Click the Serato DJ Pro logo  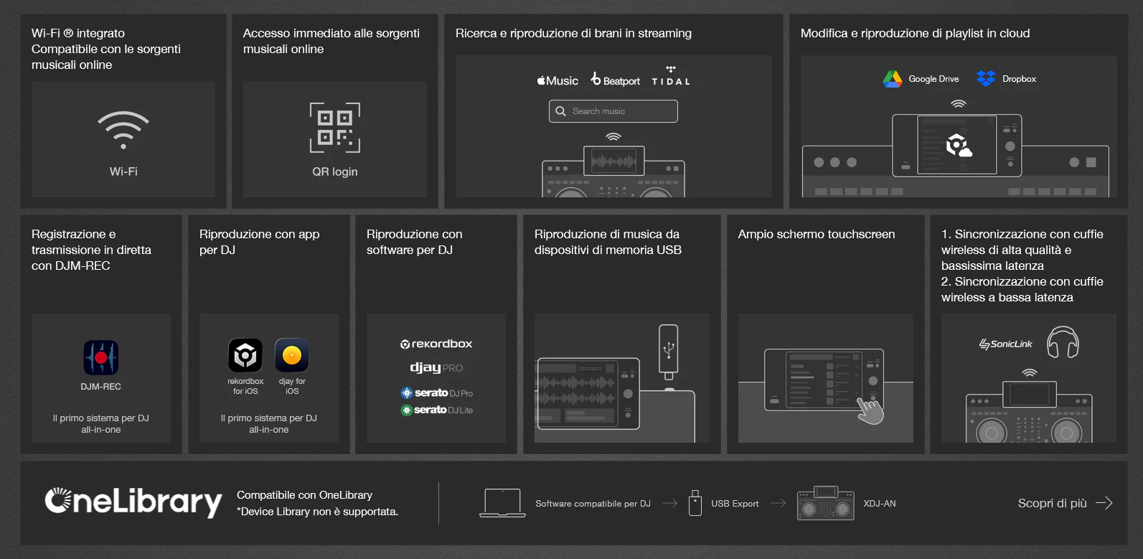pos(436,393)
